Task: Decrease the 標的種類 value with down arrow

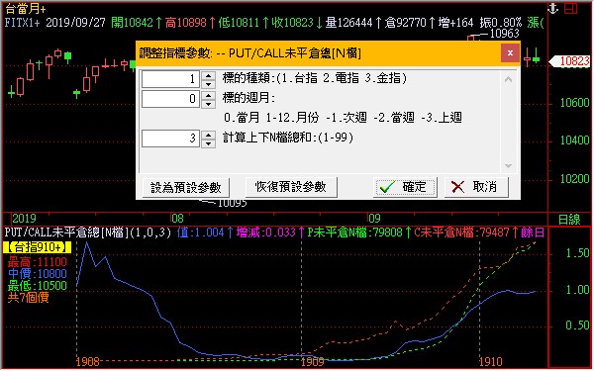Action: click(x=208, y=84)
